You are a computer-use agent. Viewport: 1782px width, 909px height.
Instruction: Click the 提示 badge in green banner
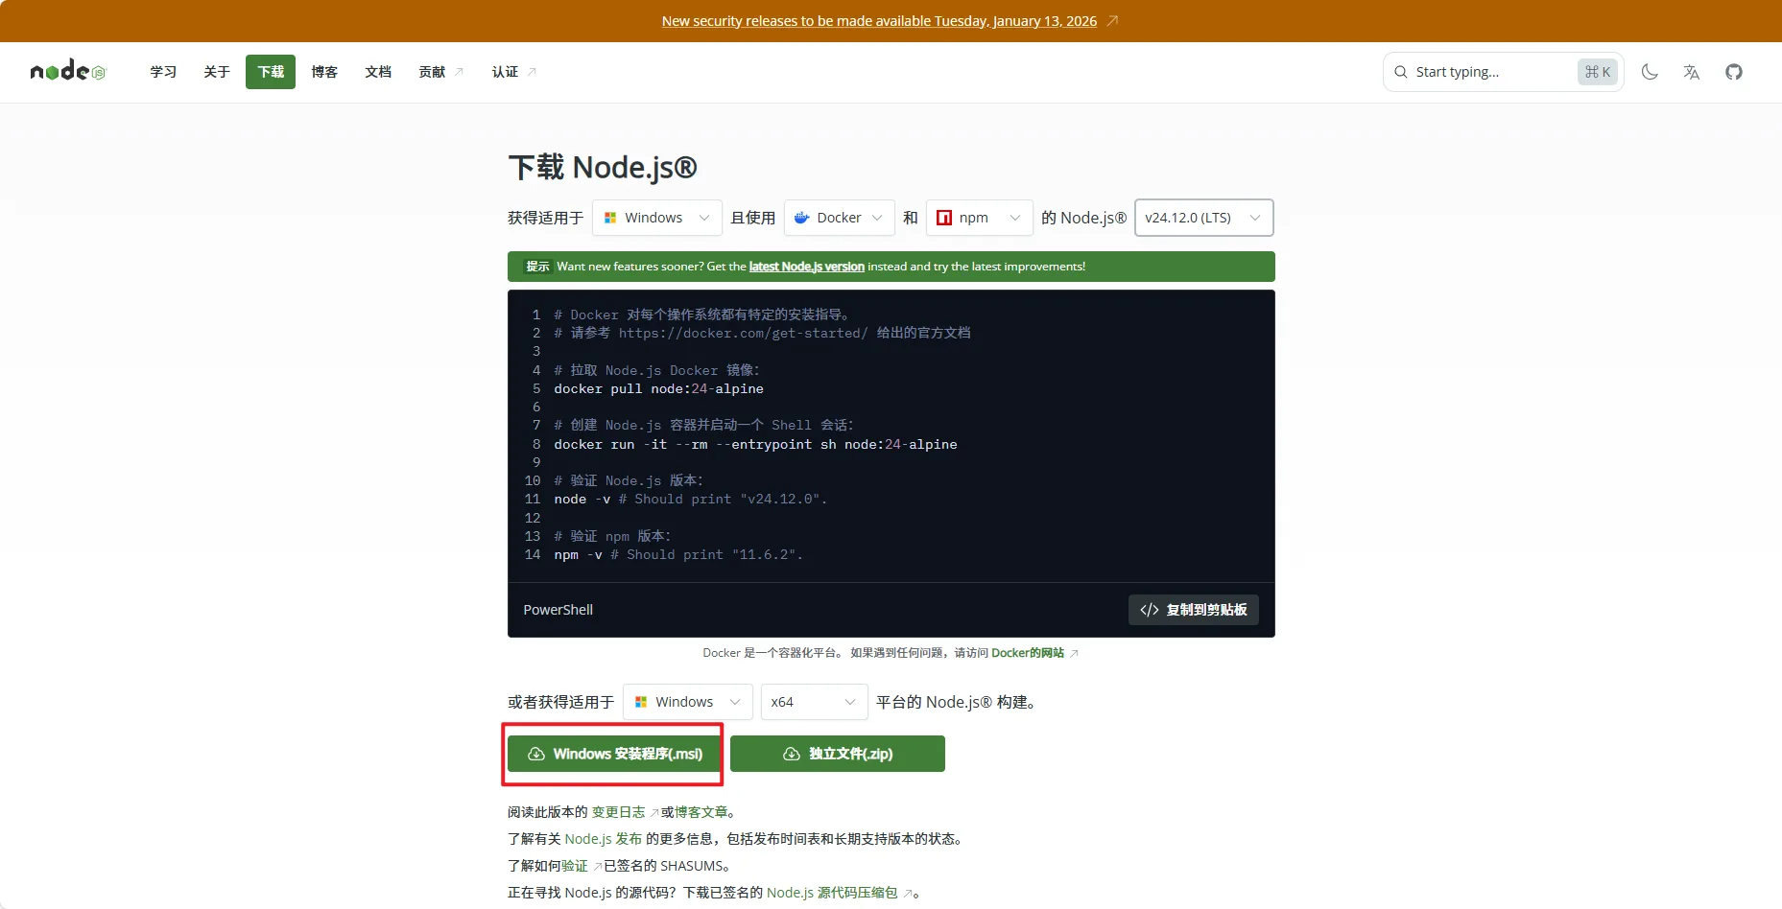(537, 267)
